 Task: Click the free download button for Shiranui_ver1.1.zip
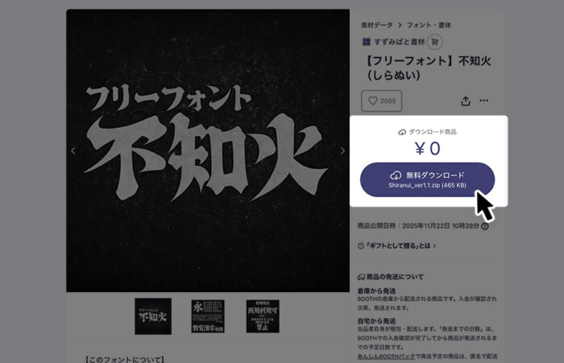click(427, 180)
